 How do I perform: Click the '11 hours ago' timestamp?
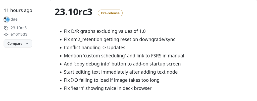[18, 10]
